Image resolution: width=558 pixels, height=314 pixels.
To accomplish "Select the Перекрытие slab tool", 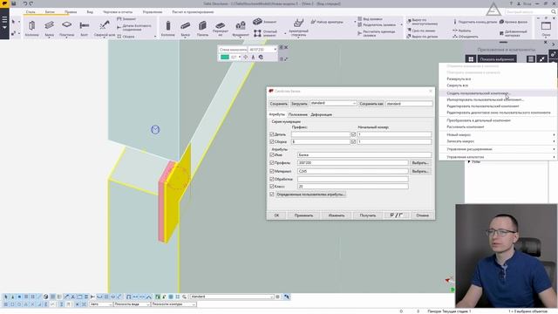I will click(x=221, y=29).
